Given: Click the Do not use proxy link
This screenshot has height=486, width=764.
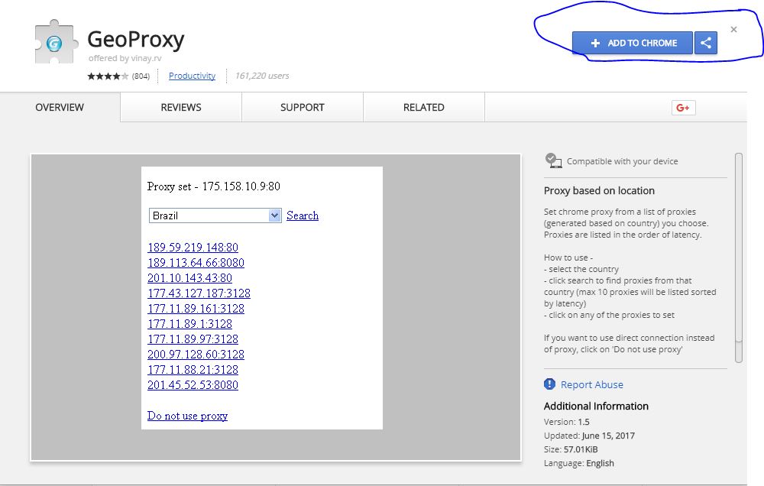Looking at the screenshot, I should coord(188,416).
